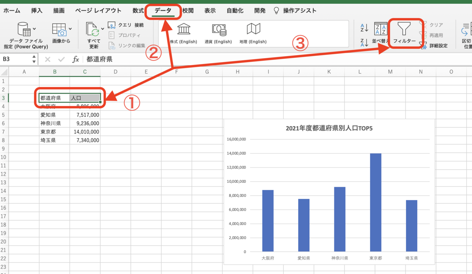Open the 数式 ribbon tab
Viewport: 472px width, 274px height.
pyautogui.click(x=138, y=10)
